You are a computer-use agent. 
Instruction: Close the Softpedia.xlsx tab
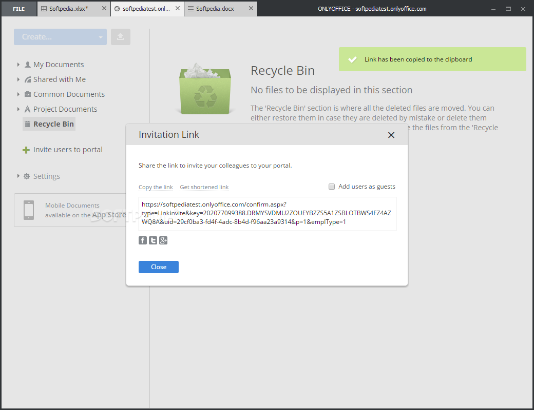[x=104, y=9]
